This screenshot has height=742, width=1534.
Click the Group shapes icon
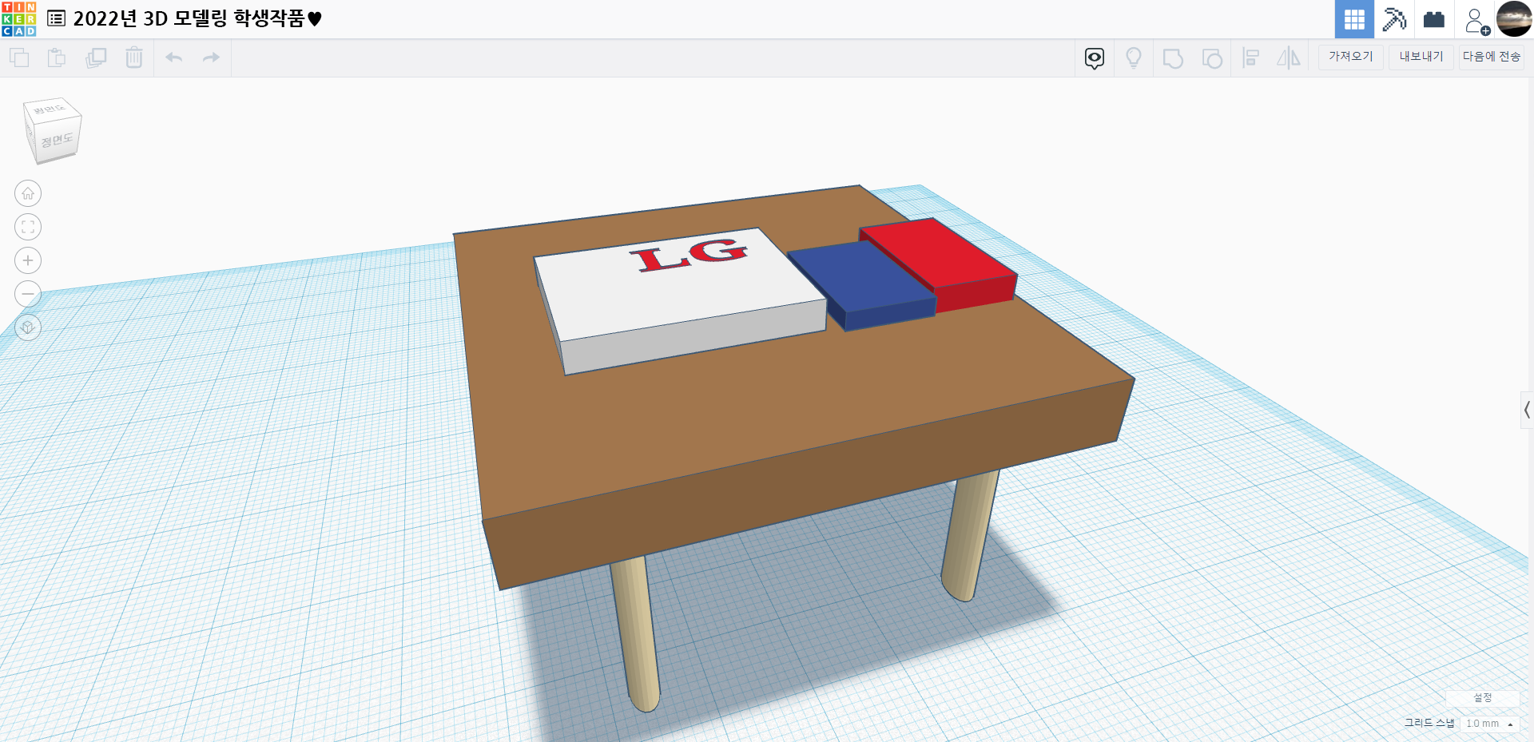[1173, 58]
